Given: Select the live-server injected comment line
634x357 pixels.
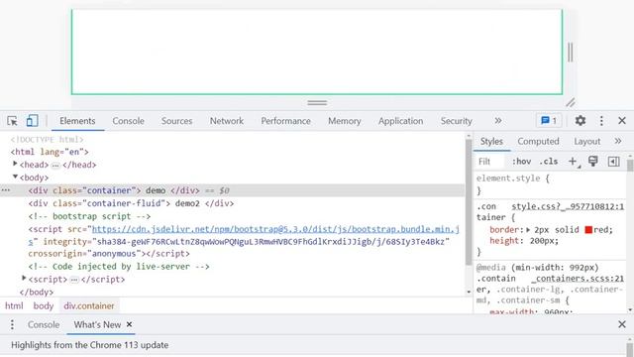Looking at the screenshot, I should [x=119, y=267].
